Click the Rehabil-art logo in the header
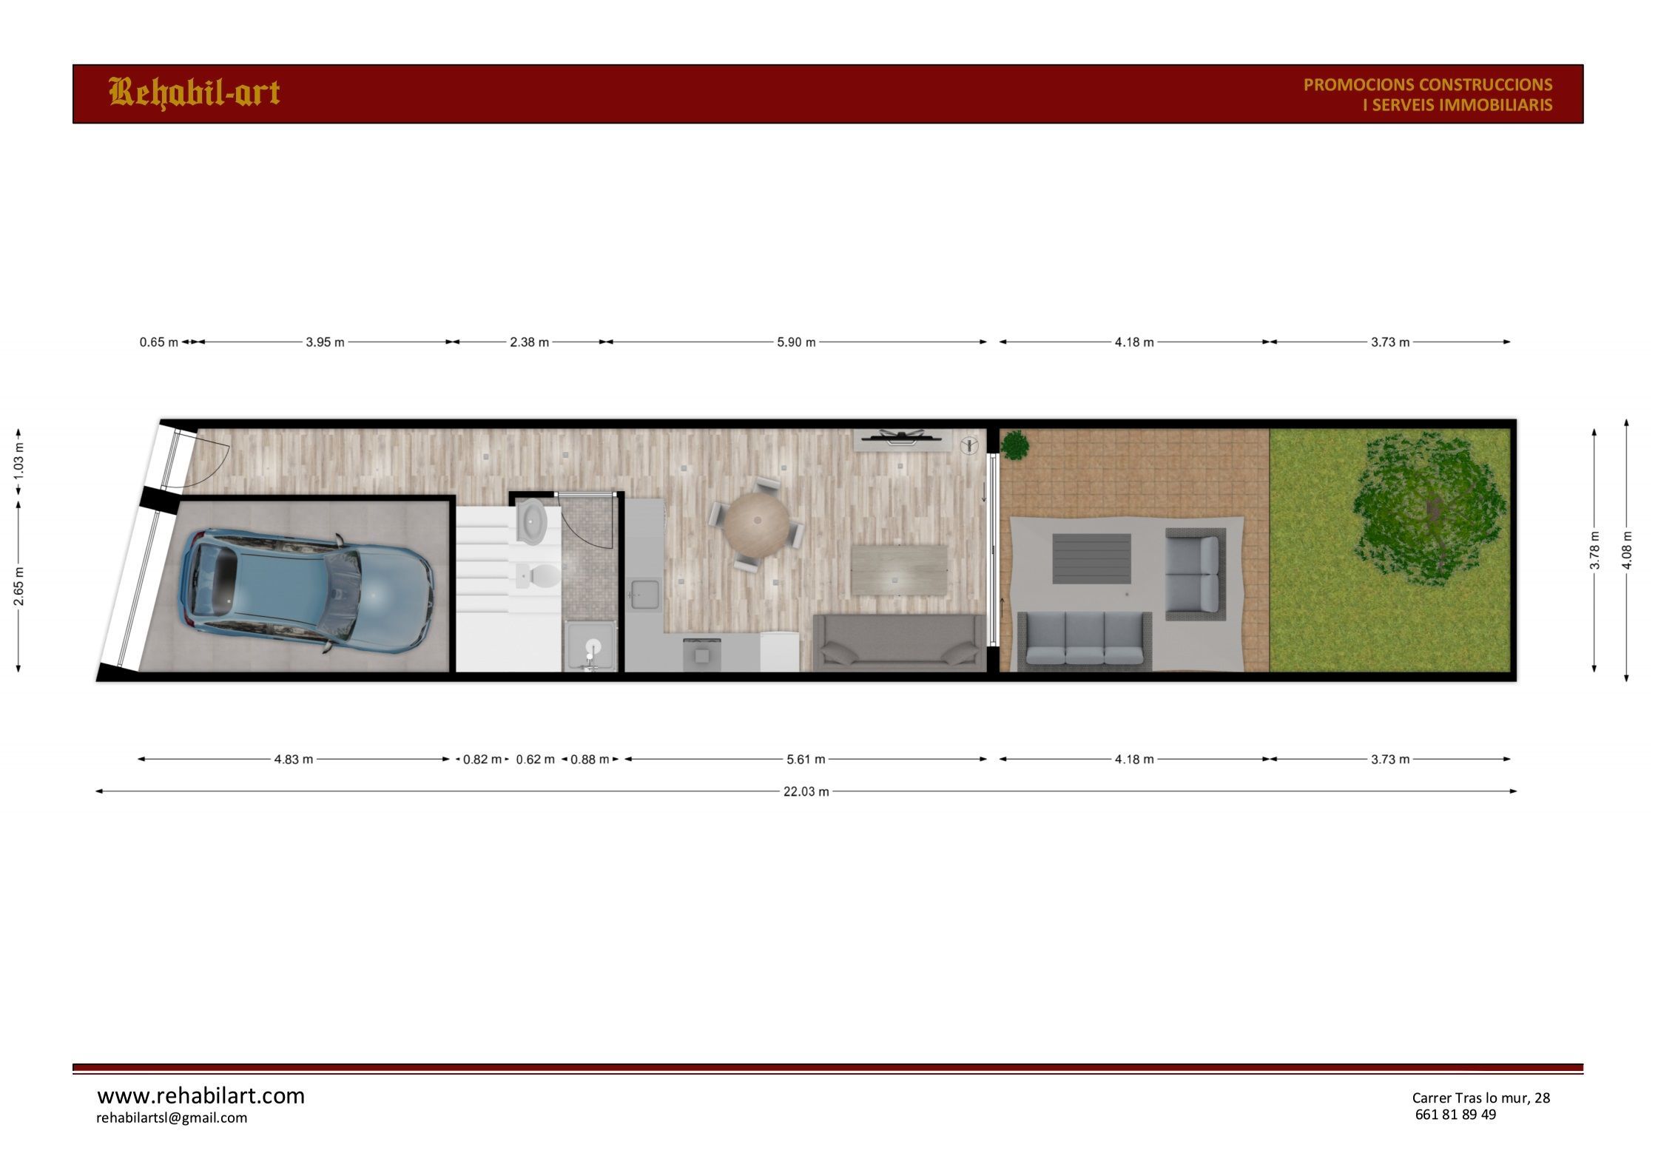Image resolution: width=1661 pixels, height=1173 pixels. pyautogui.click(x=195, y=93)
